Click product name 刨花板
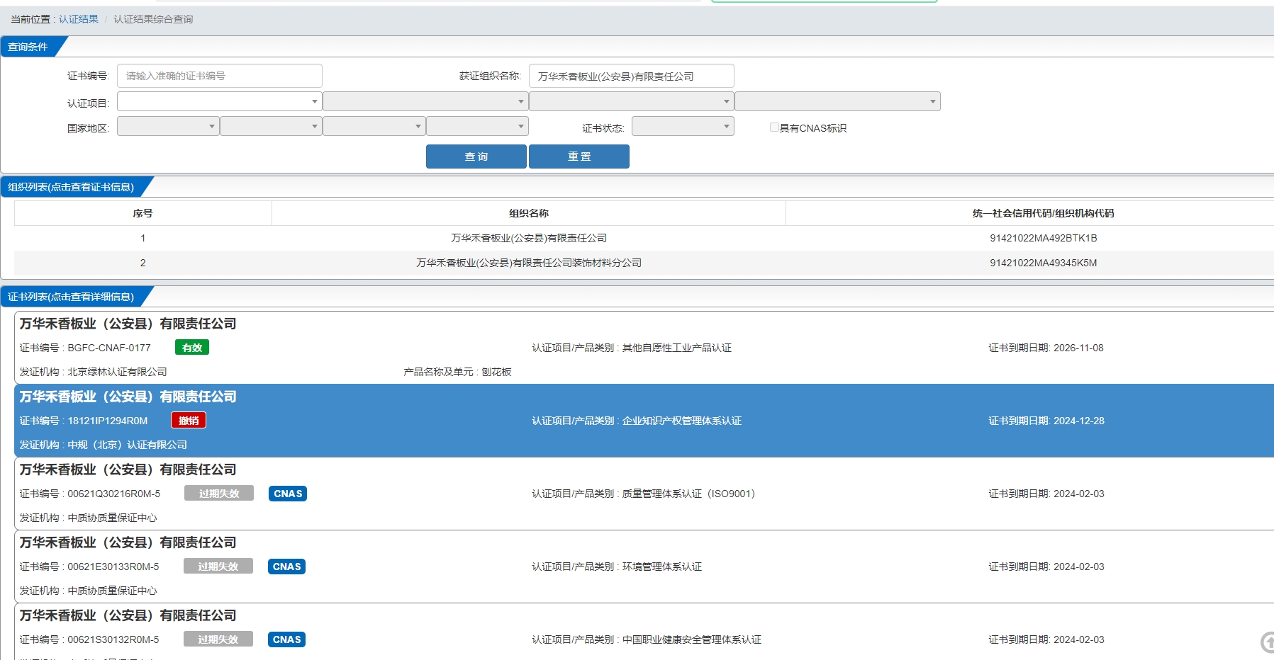This screenshot has width=1274, height=660. [x=496, y=372]
